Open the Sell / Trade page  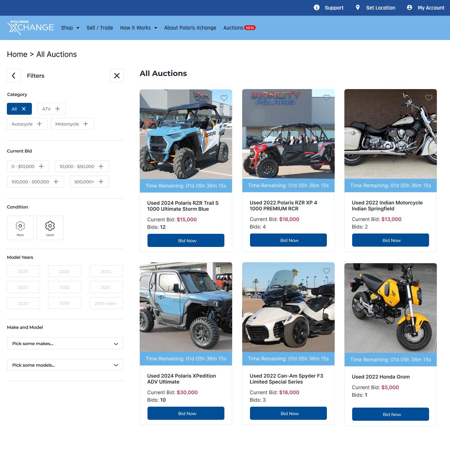pyautogui.click(x=100, y=28)
